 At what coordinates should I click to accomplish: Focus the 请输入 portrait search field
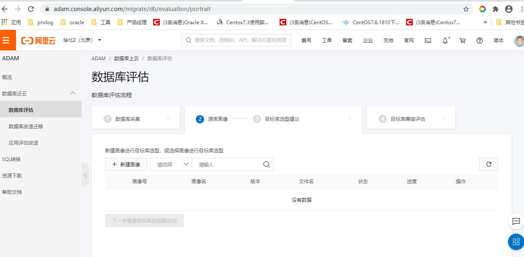227,164
